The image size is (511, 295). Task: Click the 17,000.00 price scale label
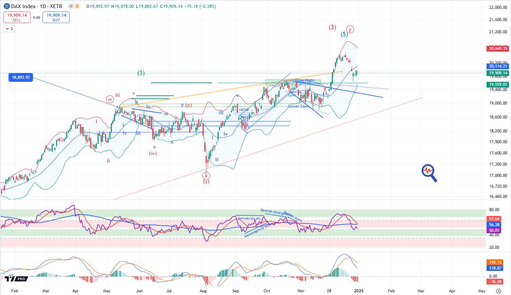[498, 176]
